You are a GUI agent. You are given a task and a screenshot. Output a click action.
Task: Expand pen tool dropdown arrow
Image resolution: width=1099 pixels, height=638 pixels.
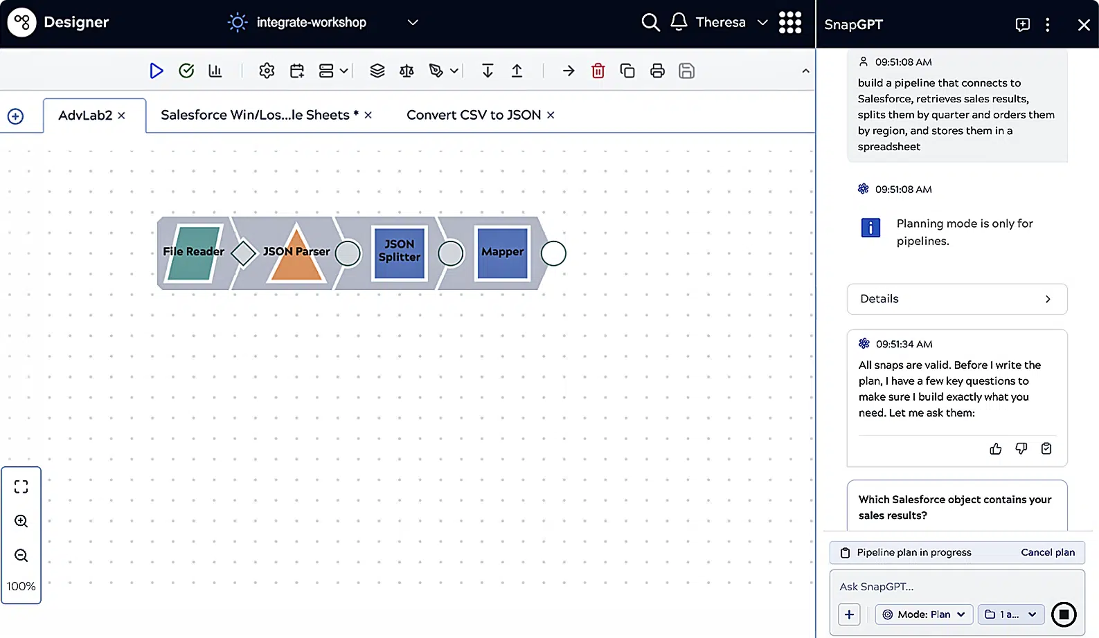pos(454,71)
